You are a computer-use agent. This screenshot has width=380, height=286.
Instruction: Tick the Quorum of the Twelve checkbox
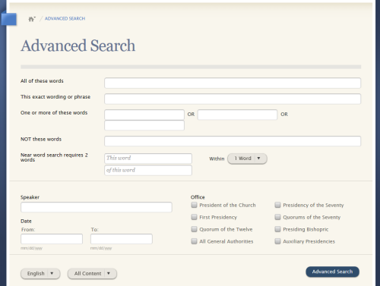194,229
